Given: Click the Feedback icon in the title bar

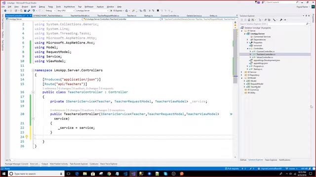Looking at the screenshot, I should tap(263, 2).
